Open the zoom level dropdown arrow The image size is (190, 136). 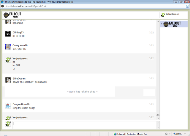[185, 134]
